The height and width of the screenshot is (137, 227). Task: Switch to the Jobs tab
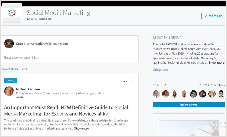24,69
